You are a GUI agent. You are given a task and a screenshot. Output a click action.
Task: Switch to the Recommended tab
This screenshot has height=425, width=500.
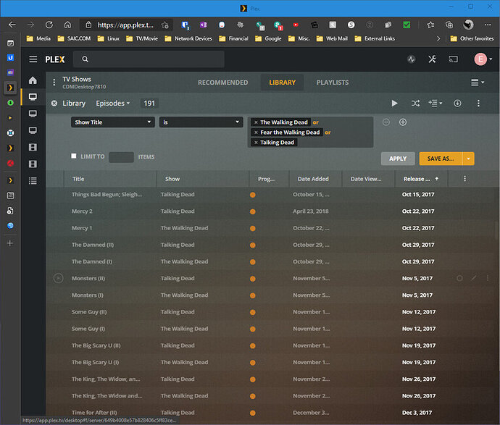tap(222, 83)
